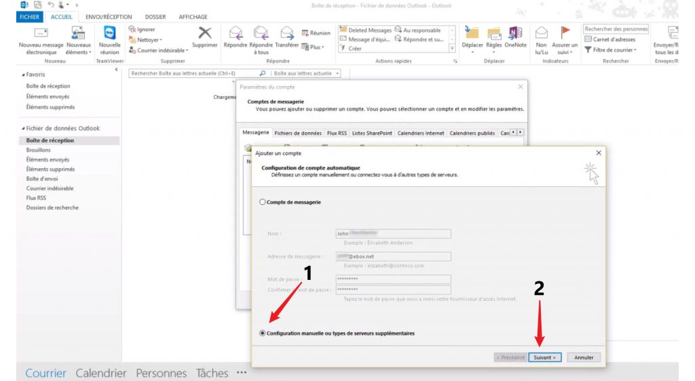
Task: Select Listes SharePoint tab
Action: [372, 133]
